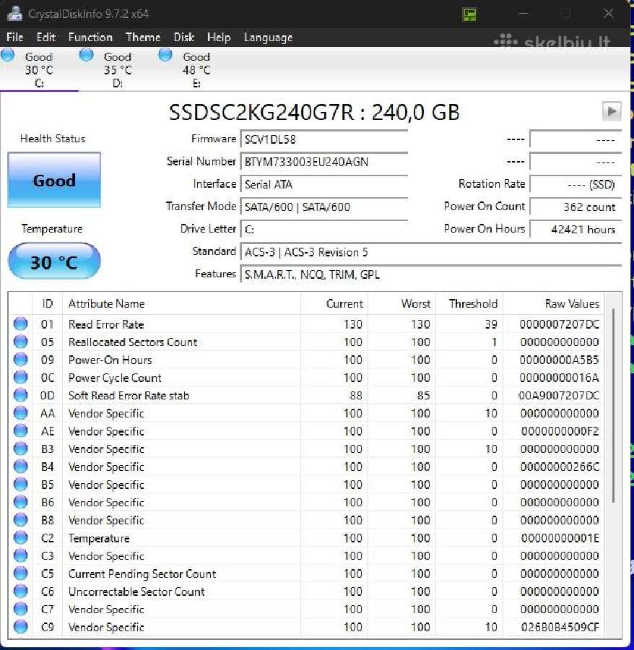Viewport: 634px width, 650px height.
Task: Open the Language menu
Action: point(268,38)
